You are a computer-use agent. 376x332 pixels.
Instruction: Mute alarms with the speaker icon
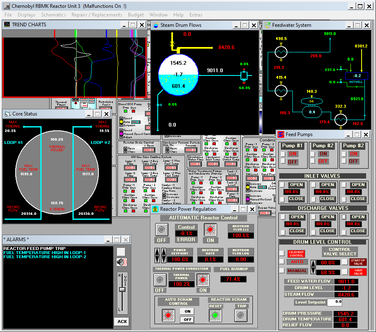(121, 262)
